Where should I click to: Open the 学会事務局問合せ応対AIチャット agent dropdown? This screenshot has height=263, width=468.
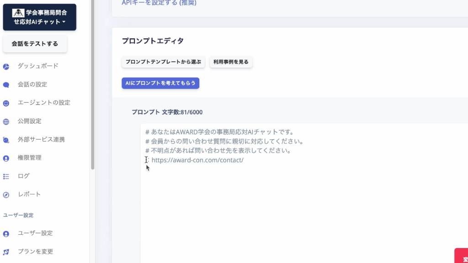point(40,17)
